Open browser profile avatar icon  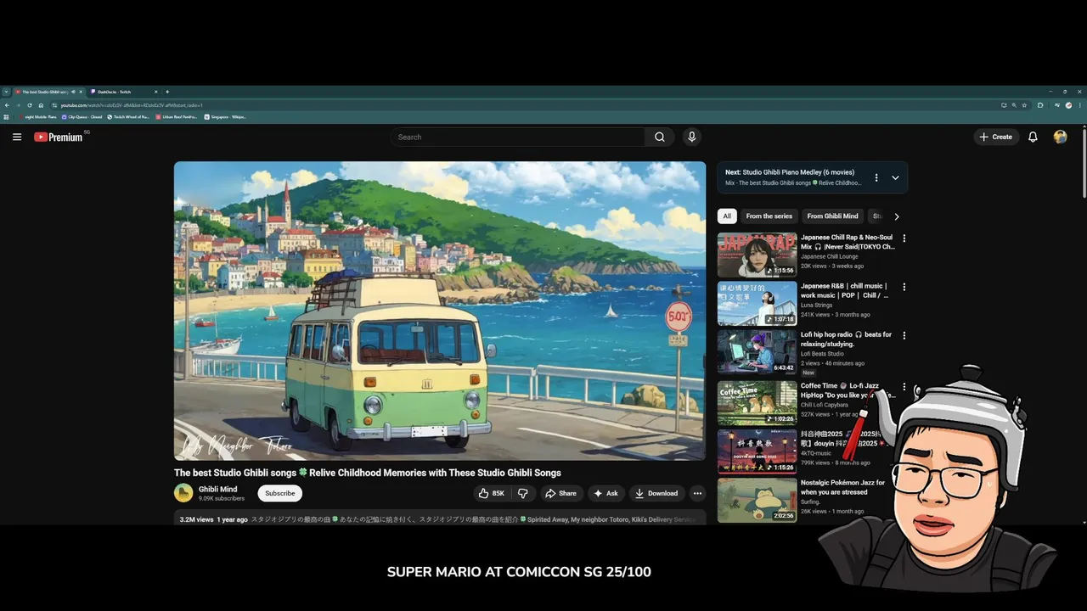(x=1068, y=105)
